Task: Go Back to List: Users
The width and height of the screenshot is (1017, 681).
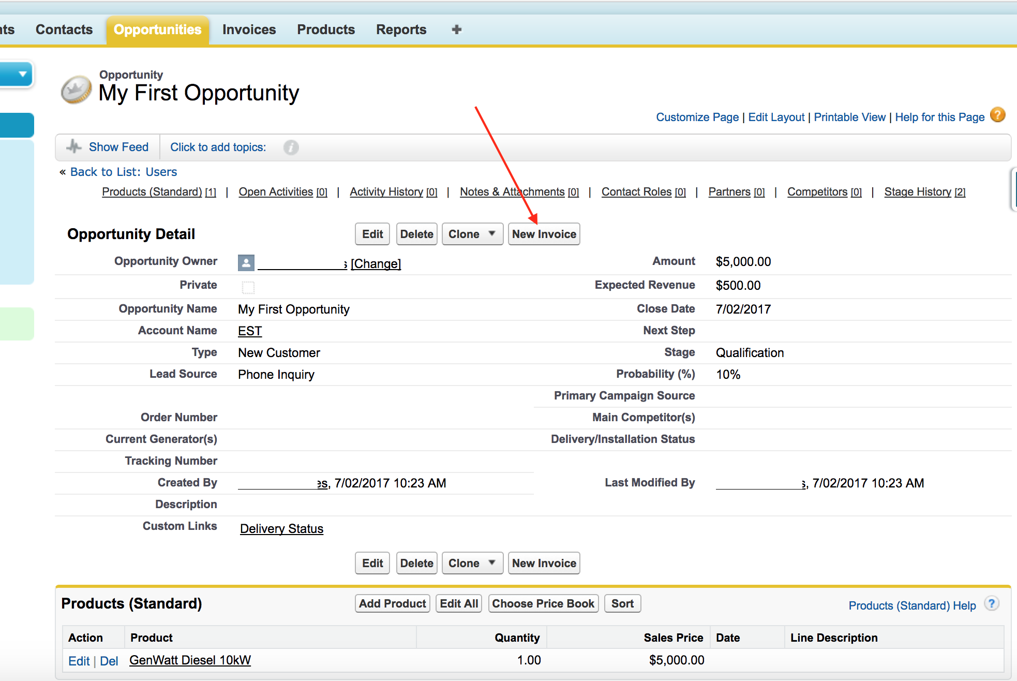Action: click(124, 172)
